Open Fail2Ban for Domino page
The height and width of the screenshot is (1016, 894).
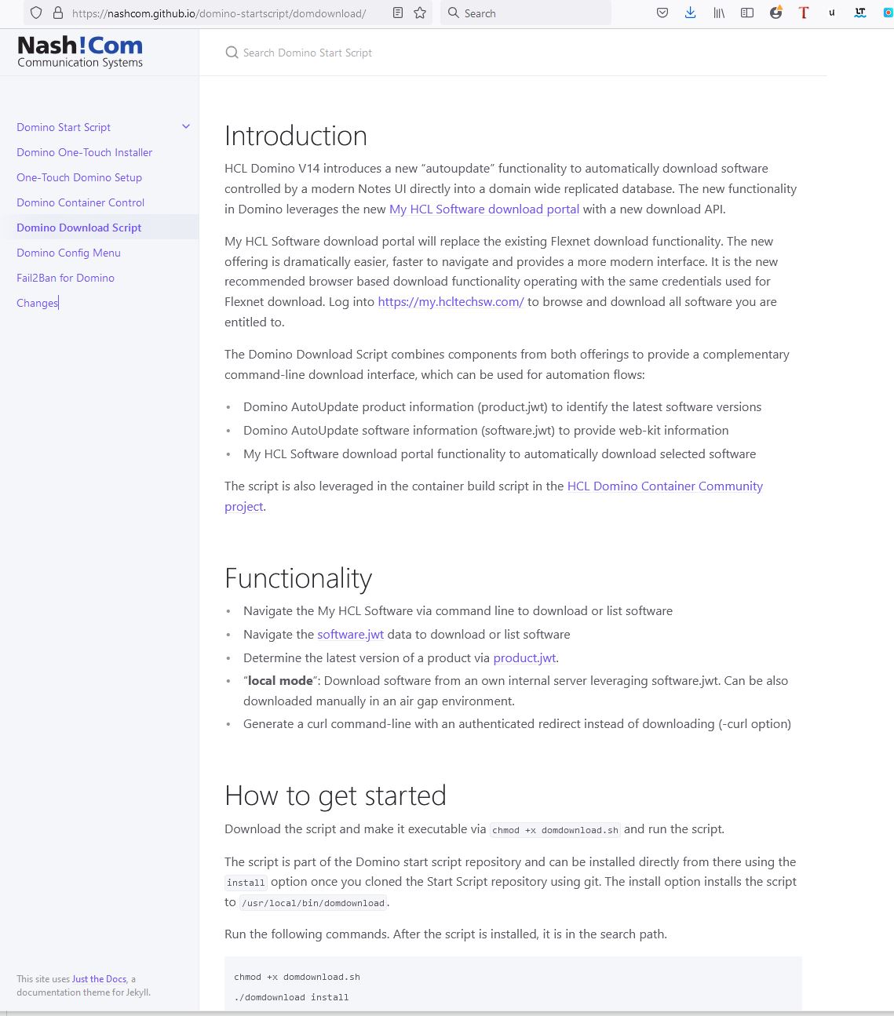click(x=66, y=278)
